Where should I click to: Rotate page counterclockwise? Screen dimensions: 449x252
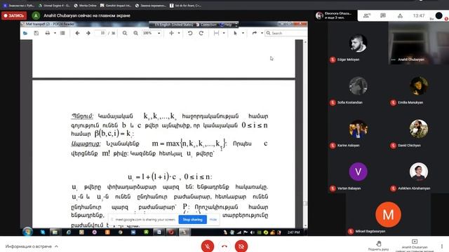pos(190,33)
